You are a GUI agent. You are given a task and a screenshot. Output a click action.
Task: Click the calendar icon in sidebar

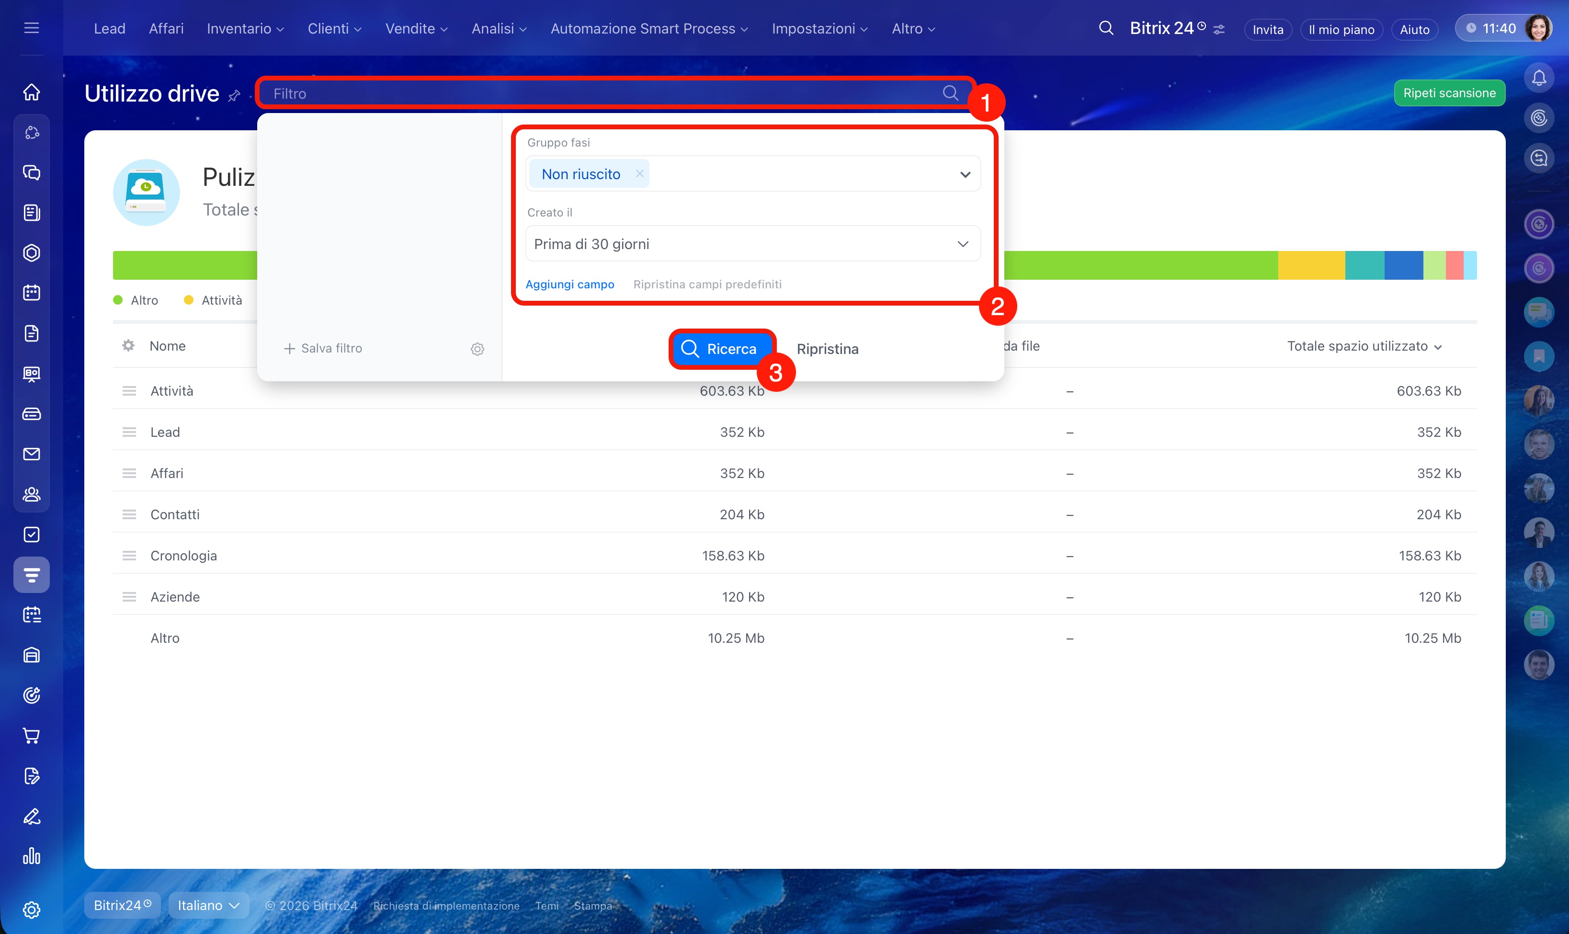pyautogui.click(x=32, y=293)
